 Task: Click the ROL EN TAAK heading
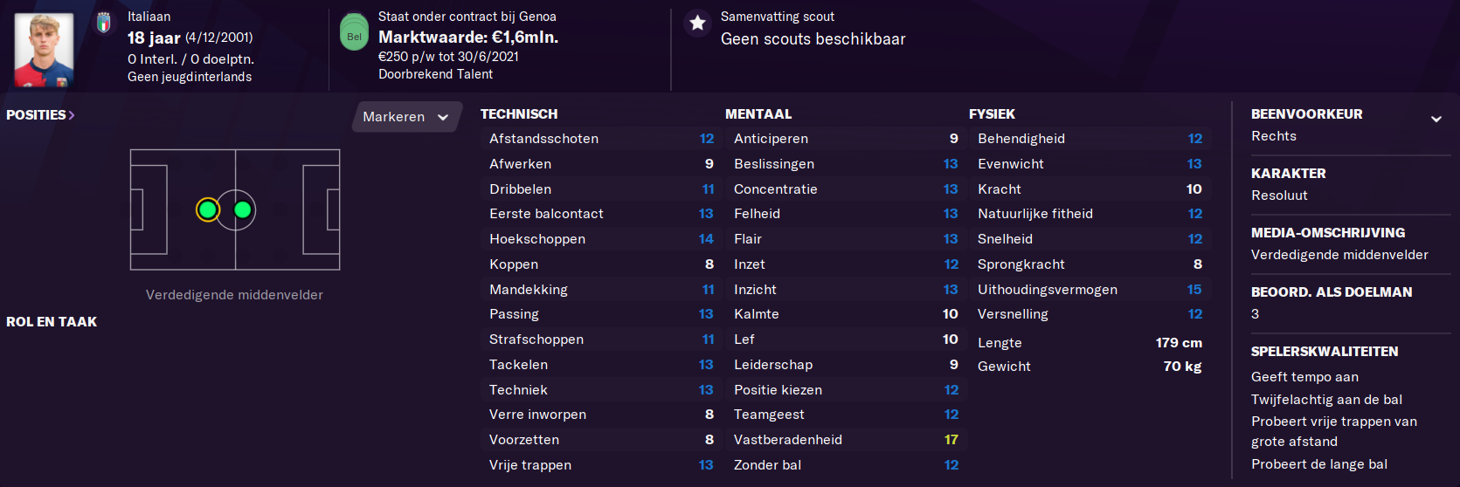[x=52, y=322]
